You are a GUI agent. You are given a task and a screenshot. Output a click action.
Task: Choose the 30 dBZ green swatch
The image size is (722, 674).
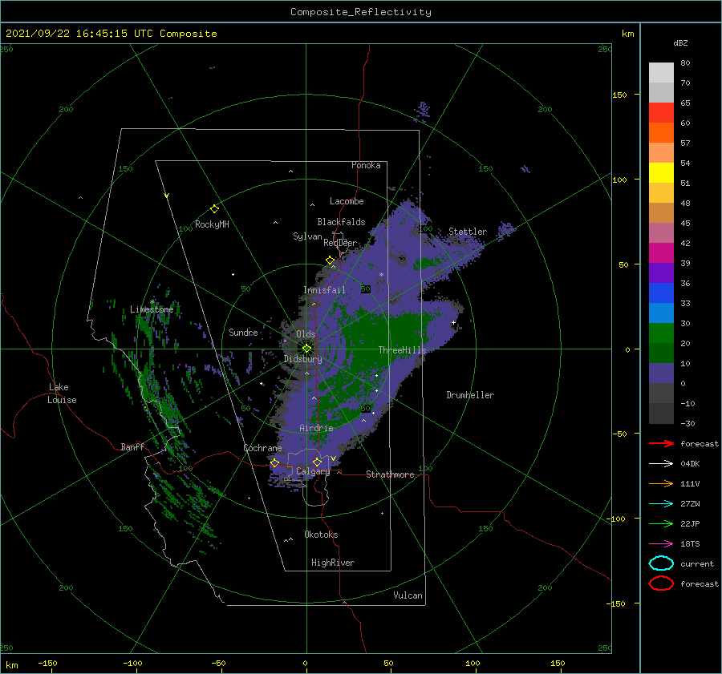(661, 333)
